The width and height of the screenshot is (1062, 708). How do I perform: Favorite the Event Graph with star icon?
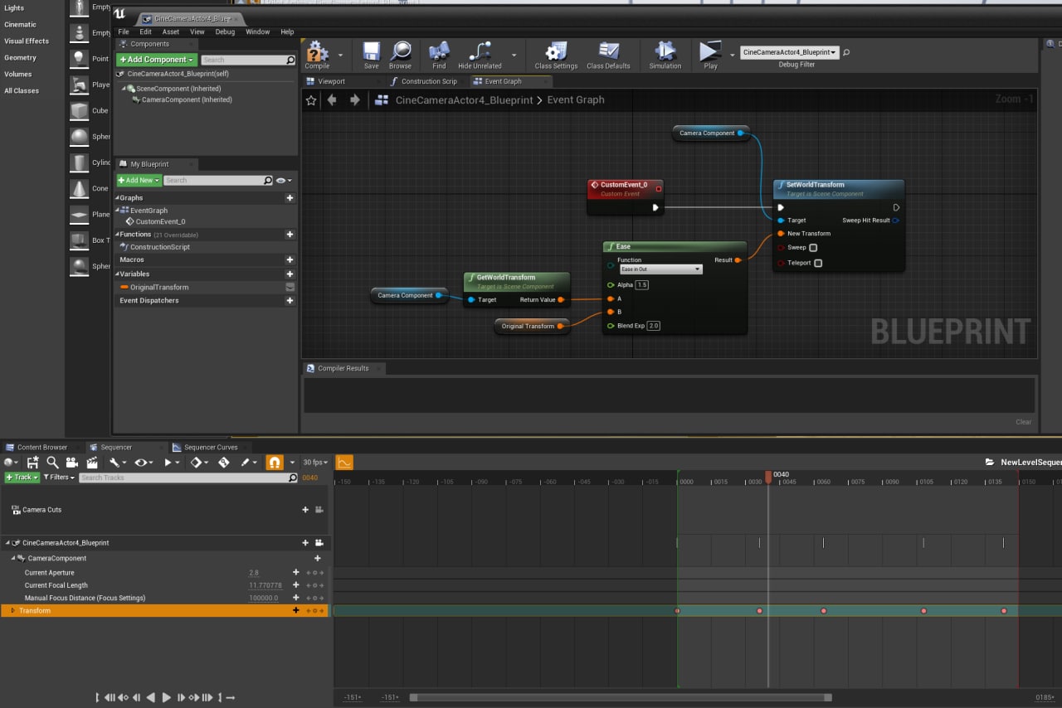pyautogui.click(x=311, y=100)
